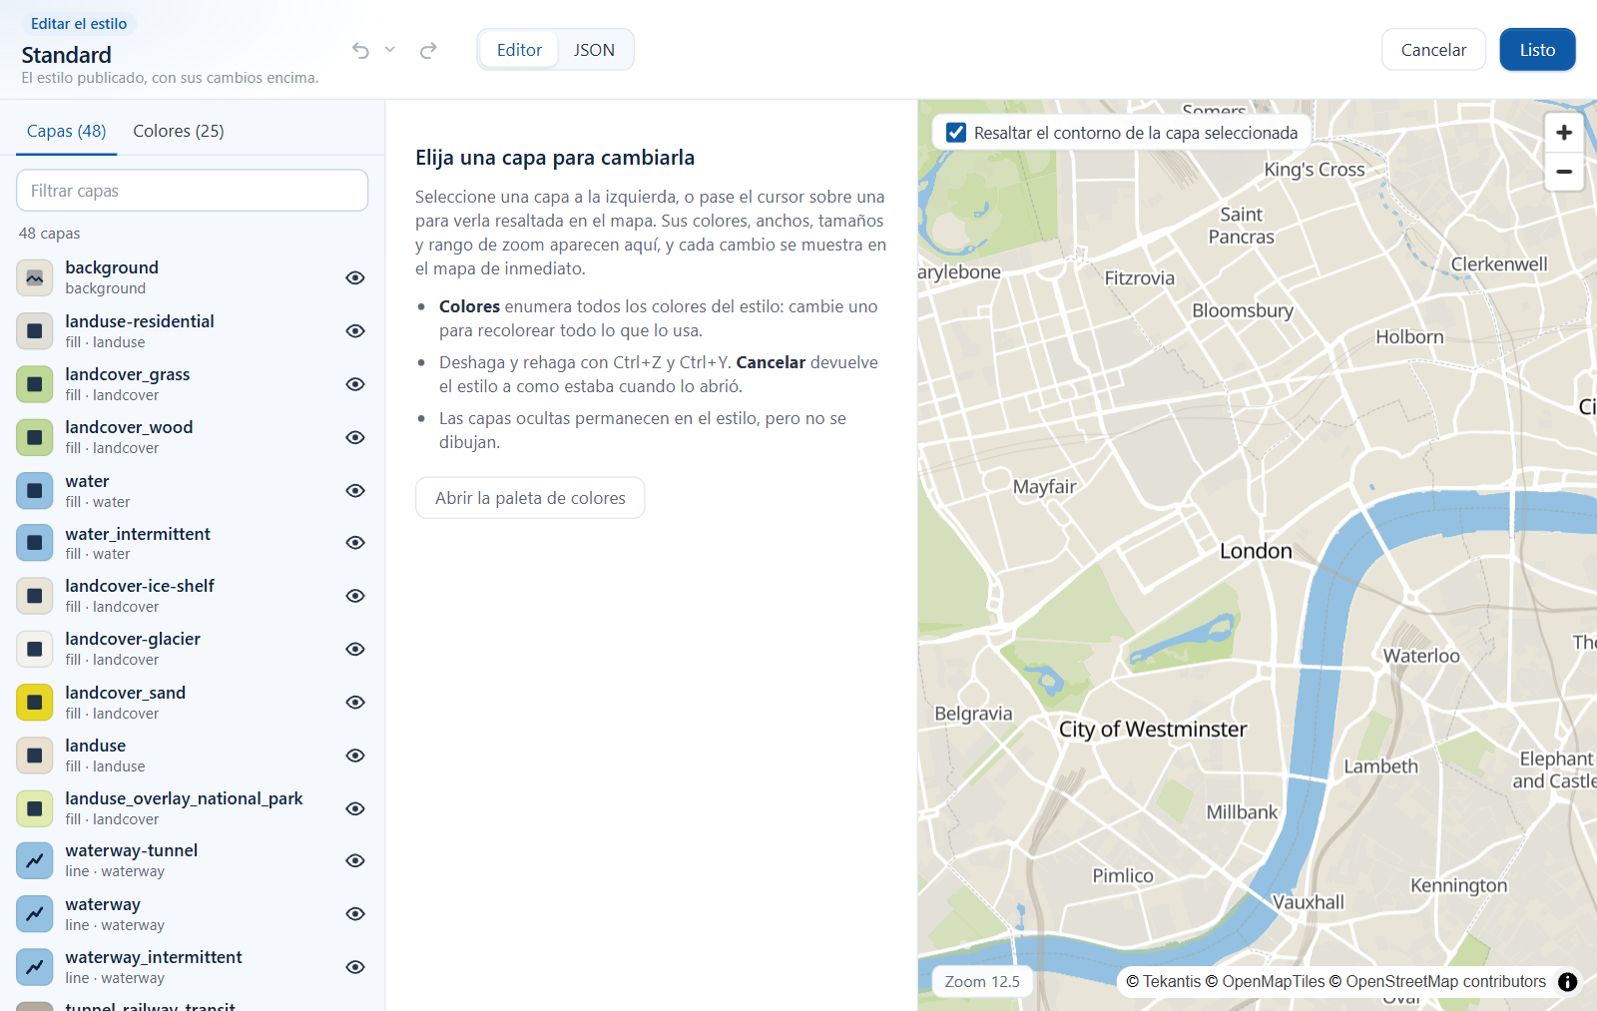Click the landuse-residential fill swatch

[x=35, y=331]
